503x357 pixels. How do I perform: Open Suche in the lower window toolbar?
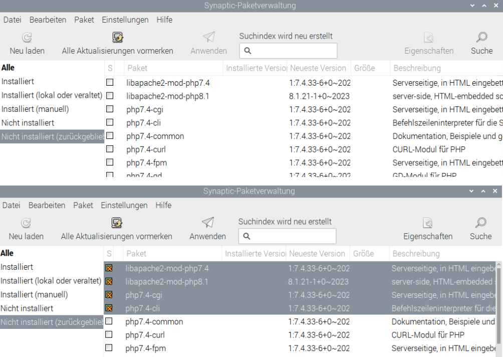point(480,229)
